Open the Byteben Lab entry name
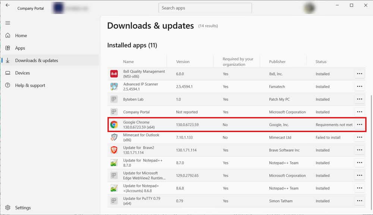This screenshot has width=373, height=215. pyautogui.click(x=133, y=99)
